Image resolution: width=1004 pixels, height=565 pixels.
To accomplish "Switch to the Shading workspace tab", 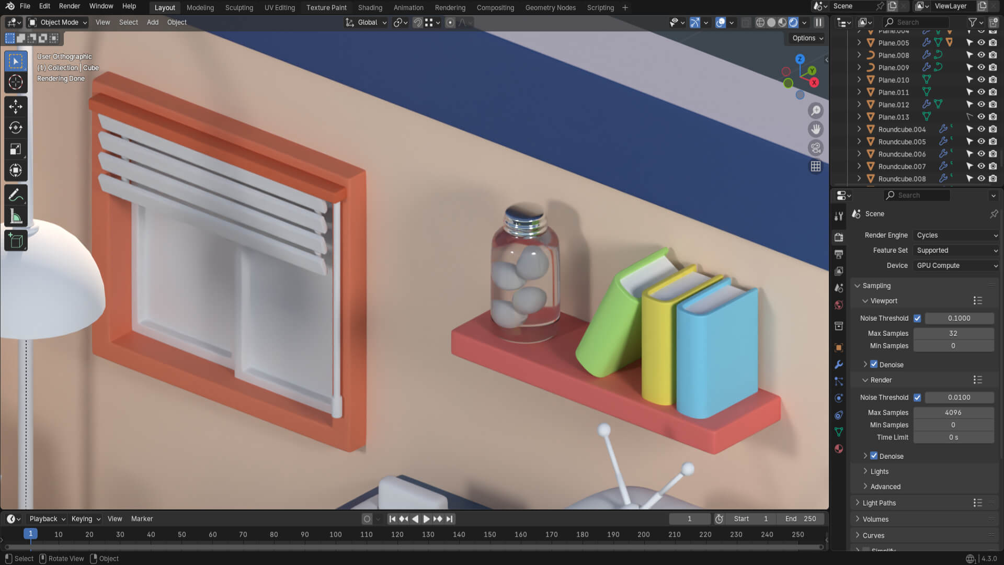I will tap(370, 8).
